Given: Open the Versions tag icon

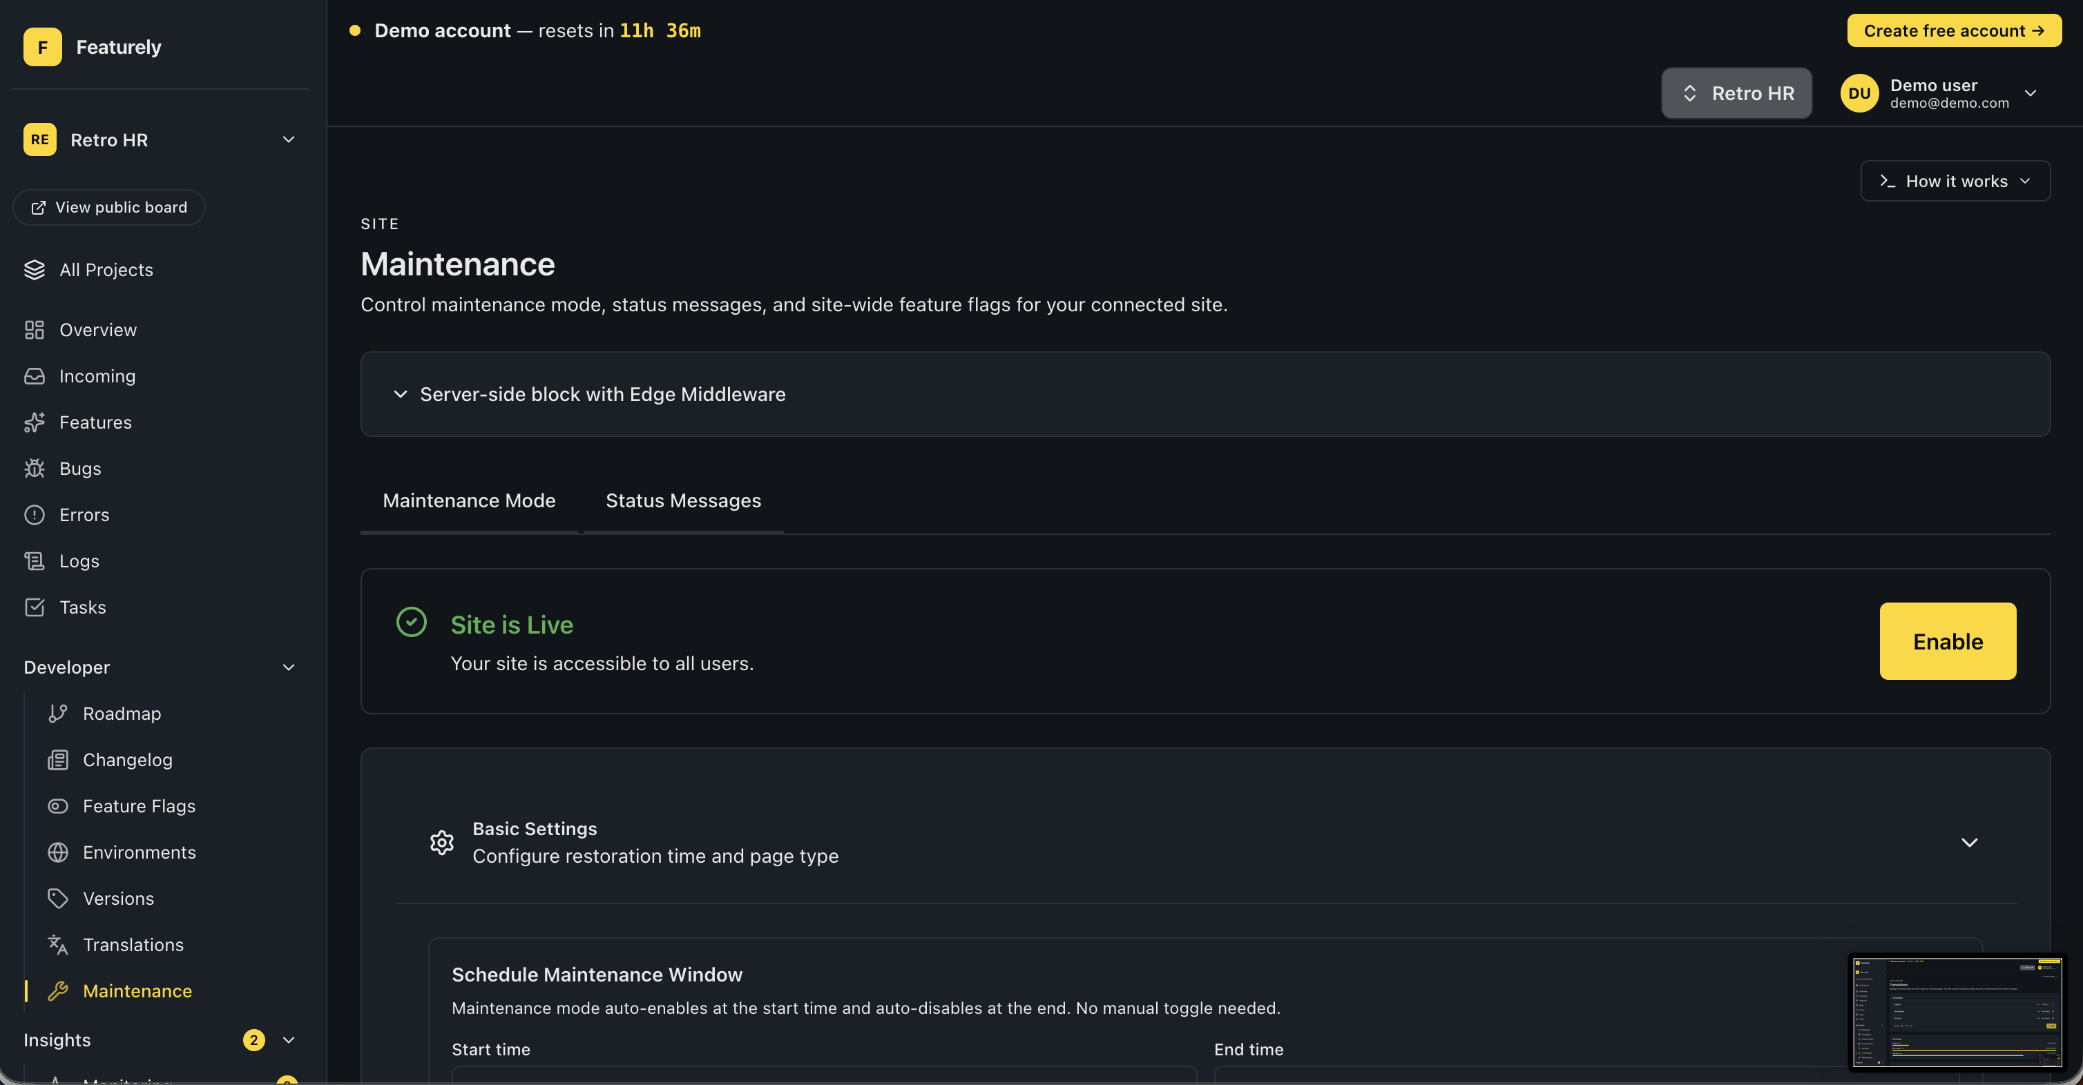Looking at the screenshot, I should pos(57,899).
